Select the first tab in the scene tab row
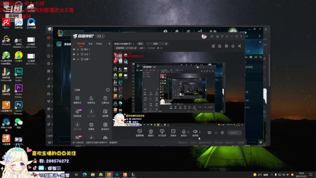316x178 pixels. [x=81, y=44]
